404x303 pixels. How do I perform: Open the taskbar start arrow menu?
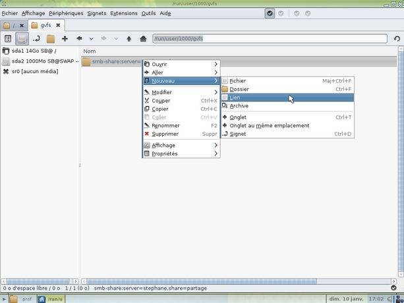click(x=4, y=299)
